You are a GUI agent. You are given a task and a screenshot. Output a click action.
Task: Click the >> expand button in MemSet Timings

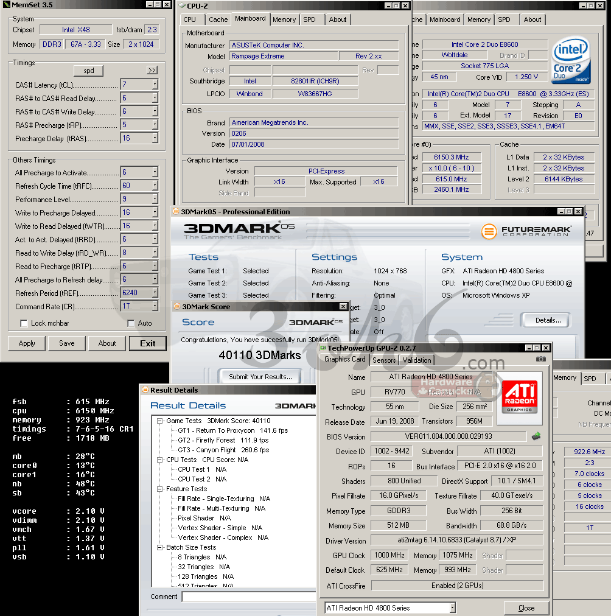point(152,71)
